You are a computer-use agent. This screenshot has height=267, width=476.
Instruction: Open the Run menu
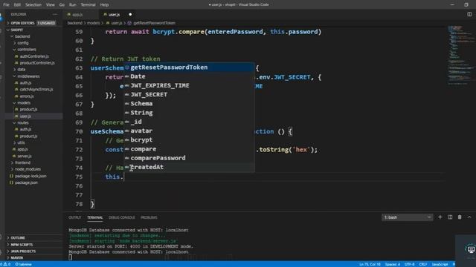pyautogui.click(x=73, y=4)
